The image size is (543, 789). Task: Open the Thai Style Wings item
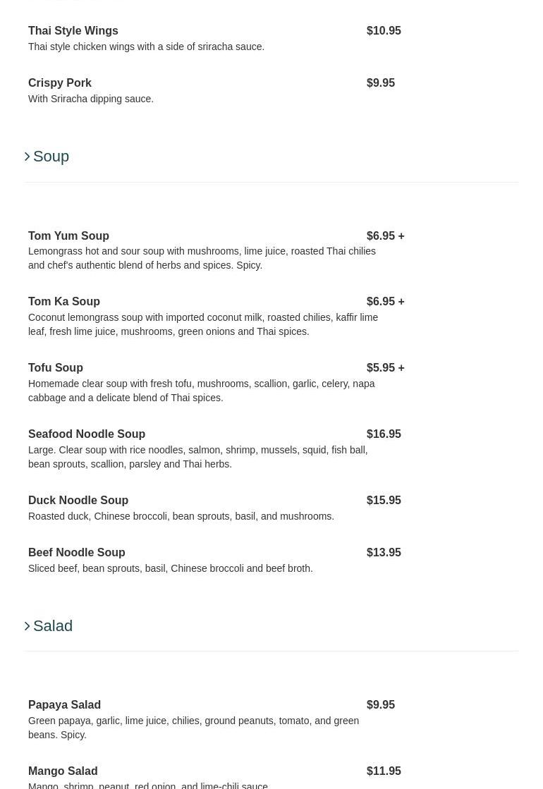click(x=73, y=31)
